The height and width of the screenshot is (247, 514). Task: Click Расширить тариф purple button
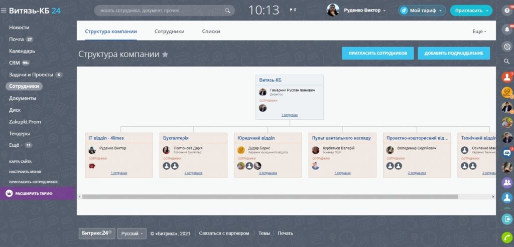pos(38,193)
